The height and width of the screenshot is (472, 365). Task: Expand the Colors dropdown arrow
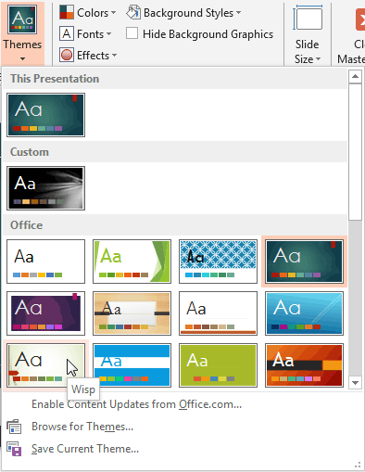pos(113,13)
